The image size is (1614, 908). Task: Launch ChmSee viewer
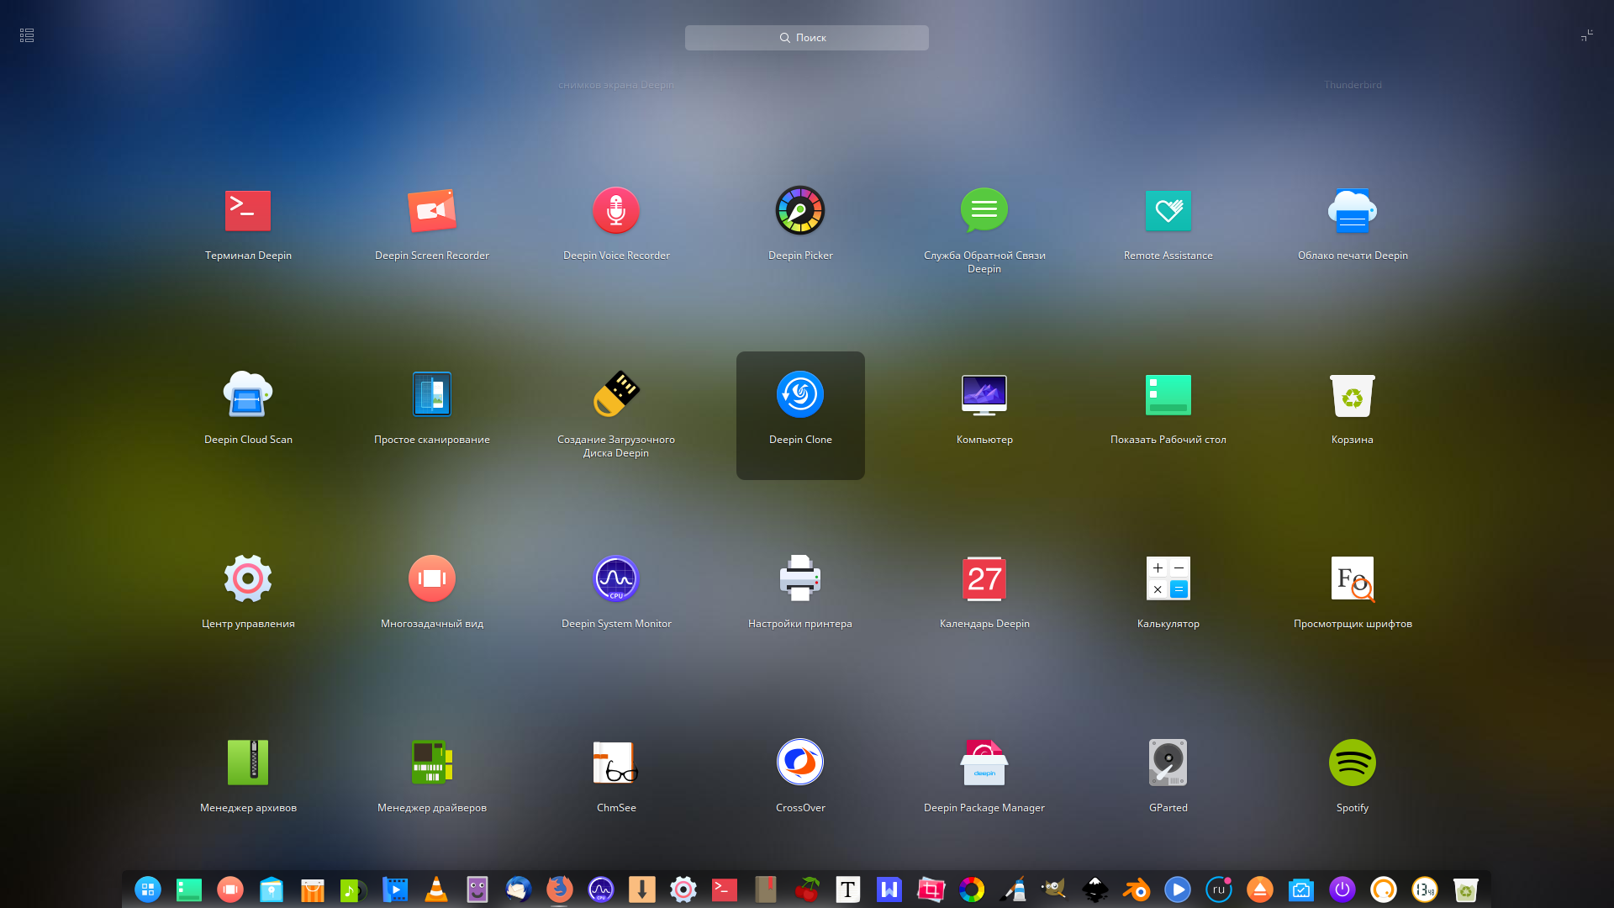coord(616,763)
